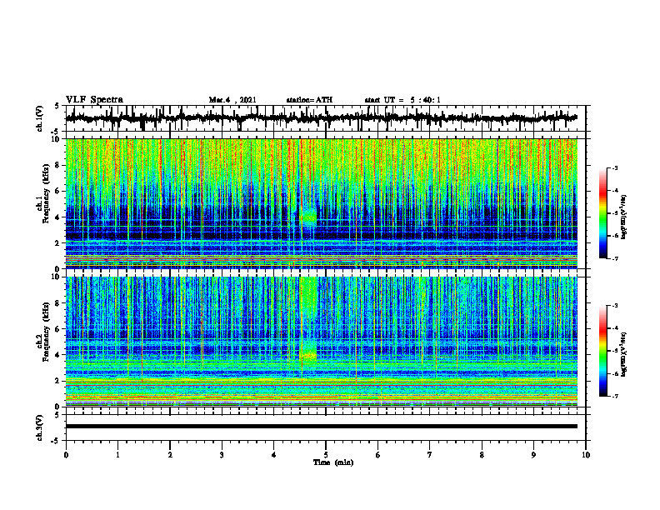The width and height of the screenshot is (660, 510).
Task: Click time axis end tick label "10"
Action: [586, 455]
